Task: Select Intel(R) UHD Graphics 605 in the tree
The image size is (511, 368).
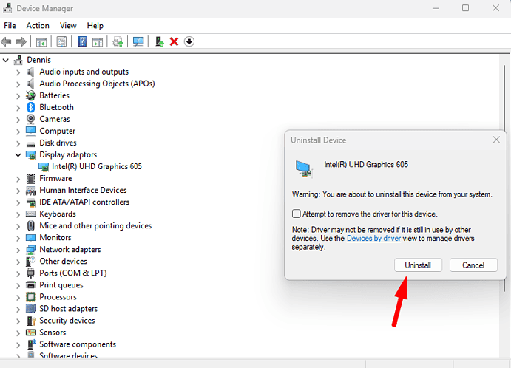Action: pos(96,166)
